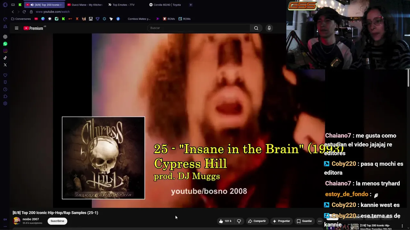Open the Opera GX main menu logo

5,5
